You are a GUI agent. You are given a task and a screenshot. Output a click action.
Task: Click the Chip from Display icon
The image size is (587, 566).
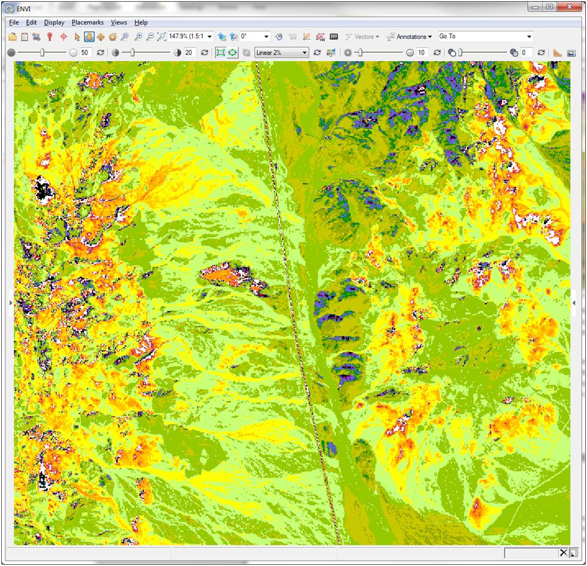[37, 37]
